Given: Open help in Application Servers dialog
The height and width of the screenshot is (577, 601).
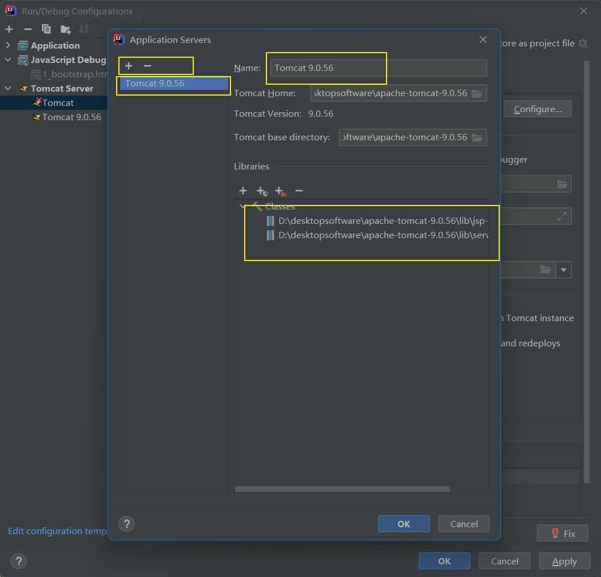Looking at the screenshot, I should pyautogui.click(x=127, y=524).
